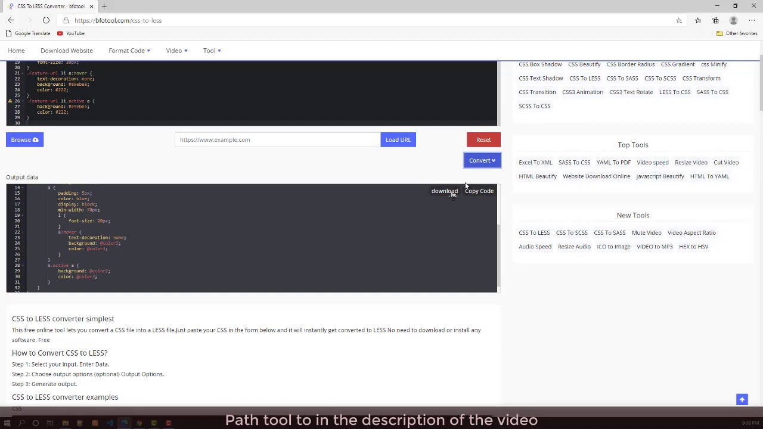This screenshot has width=763, height=429.
Task: Open Visual Studio Code from taskbar
Action: click(110, 423)
